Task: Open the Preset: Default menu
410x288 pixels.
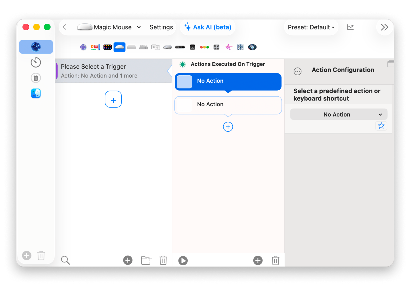Action: tap(311, 27)
